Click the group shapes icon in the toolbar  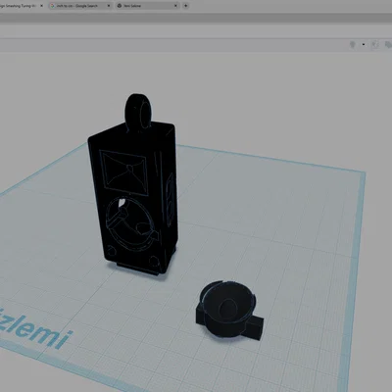pyautogui.click(x=375, y=45)
